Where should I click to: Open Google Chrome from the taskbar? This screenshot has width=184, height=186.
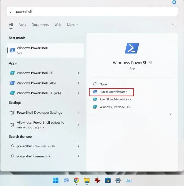click(x=76, y=180)
